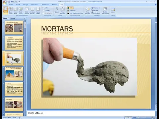This screenshot has width=159, height=119.
Task: Select Color display mode
Action: (x=70, y=8)
